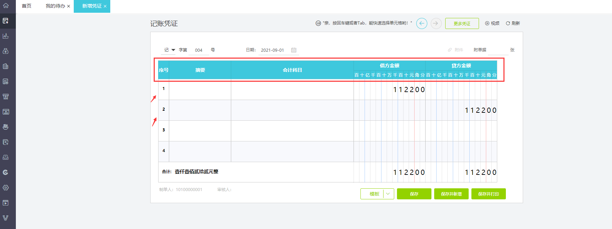This screenshot has width=612, height=229.
Task: Go to the previous voucher arrow
Action: 421,23
